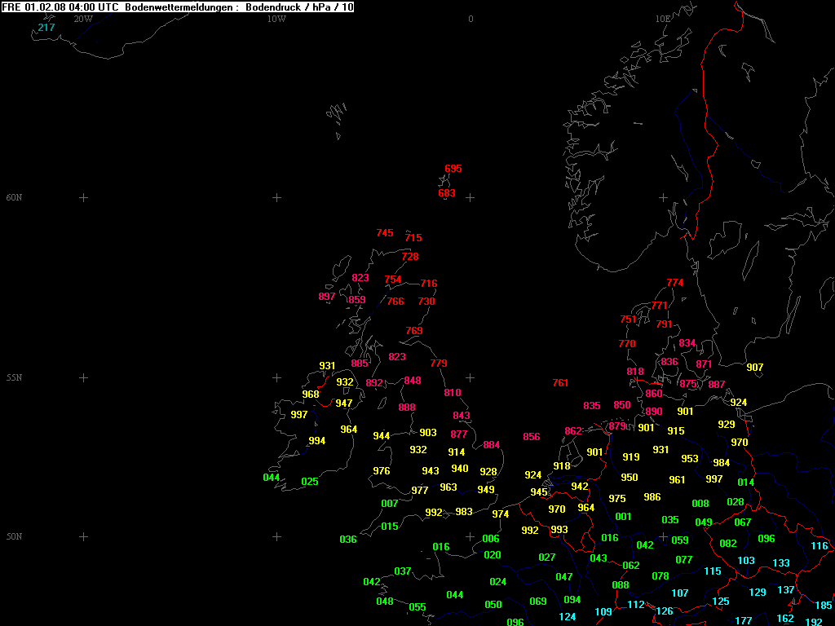Click the red 774 pressure value
The image size is (835, 626).
pos(675,283)
